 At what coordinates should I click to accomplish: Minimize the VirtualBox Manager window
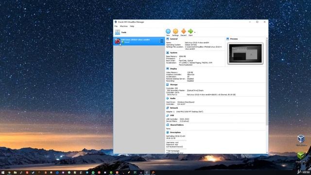tap(250, 22)
